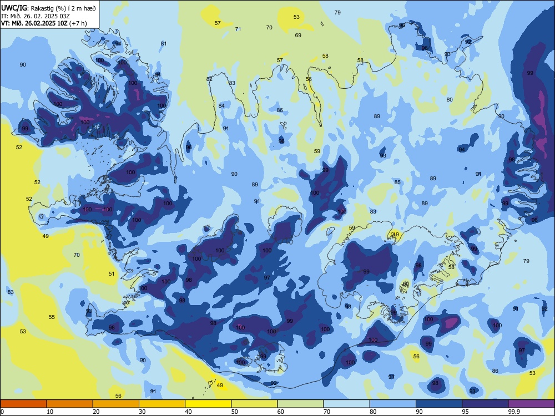Select the orange 10–20 legend swatch
Screen dimensions: 555x416
click(x=70, y=404)
